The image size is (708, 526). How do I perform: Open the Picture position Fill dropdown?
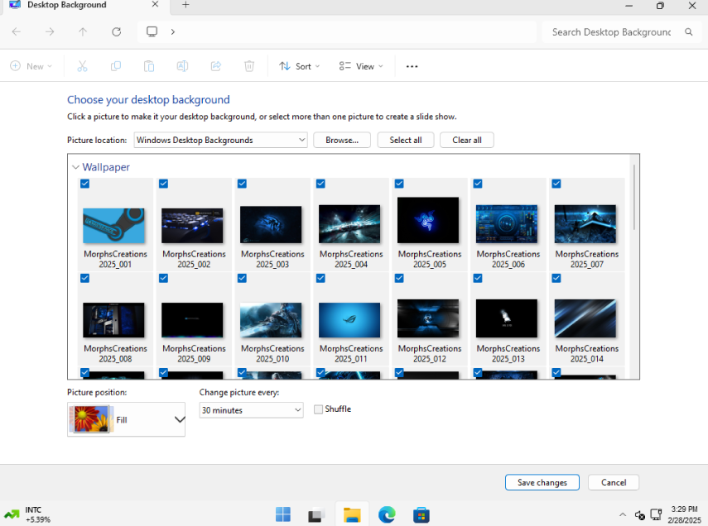126,419
